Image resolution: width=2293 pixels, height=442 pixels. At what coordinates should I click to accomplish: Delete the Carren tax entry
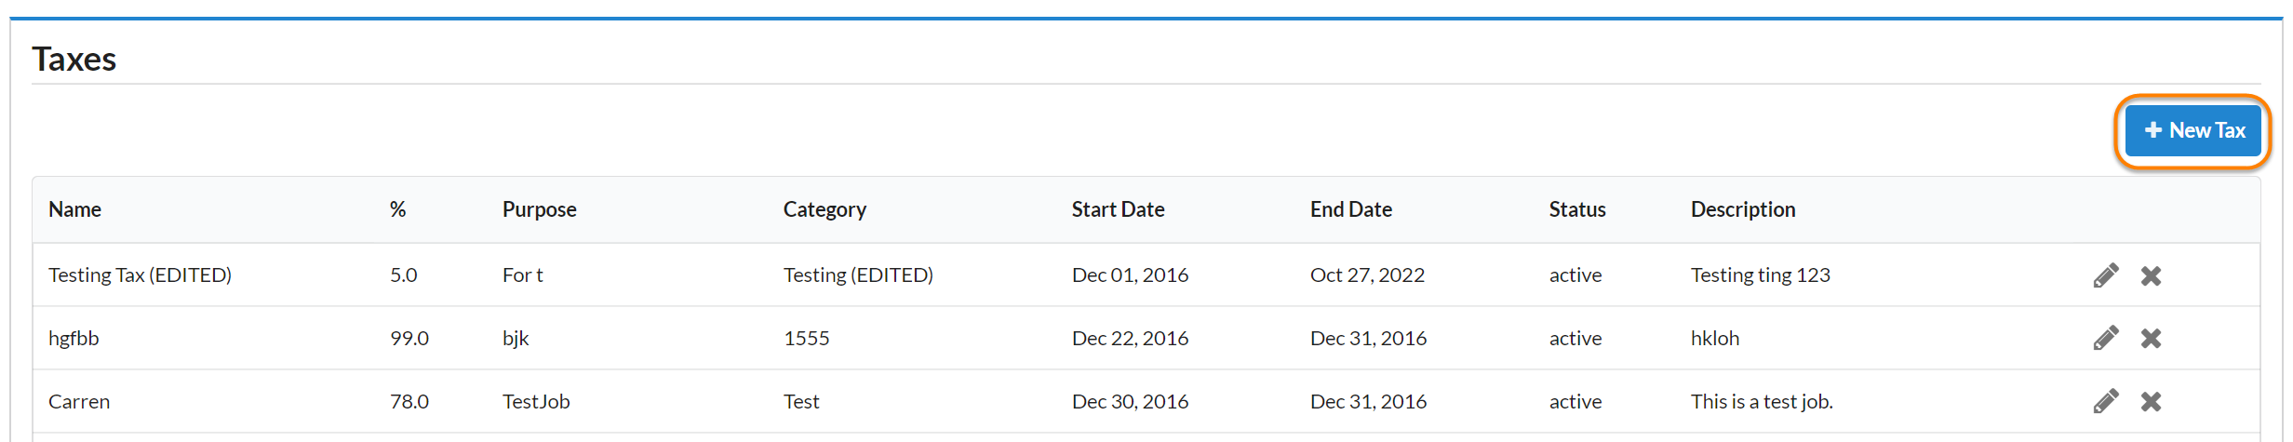pos(2151,401)
